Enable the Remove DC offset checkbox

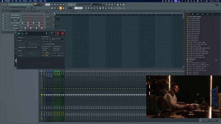[42, 46]
